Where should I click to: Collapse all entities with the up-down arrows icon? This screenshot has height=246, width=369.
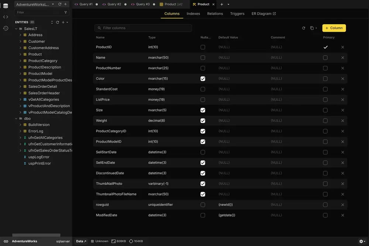[52, 22]
